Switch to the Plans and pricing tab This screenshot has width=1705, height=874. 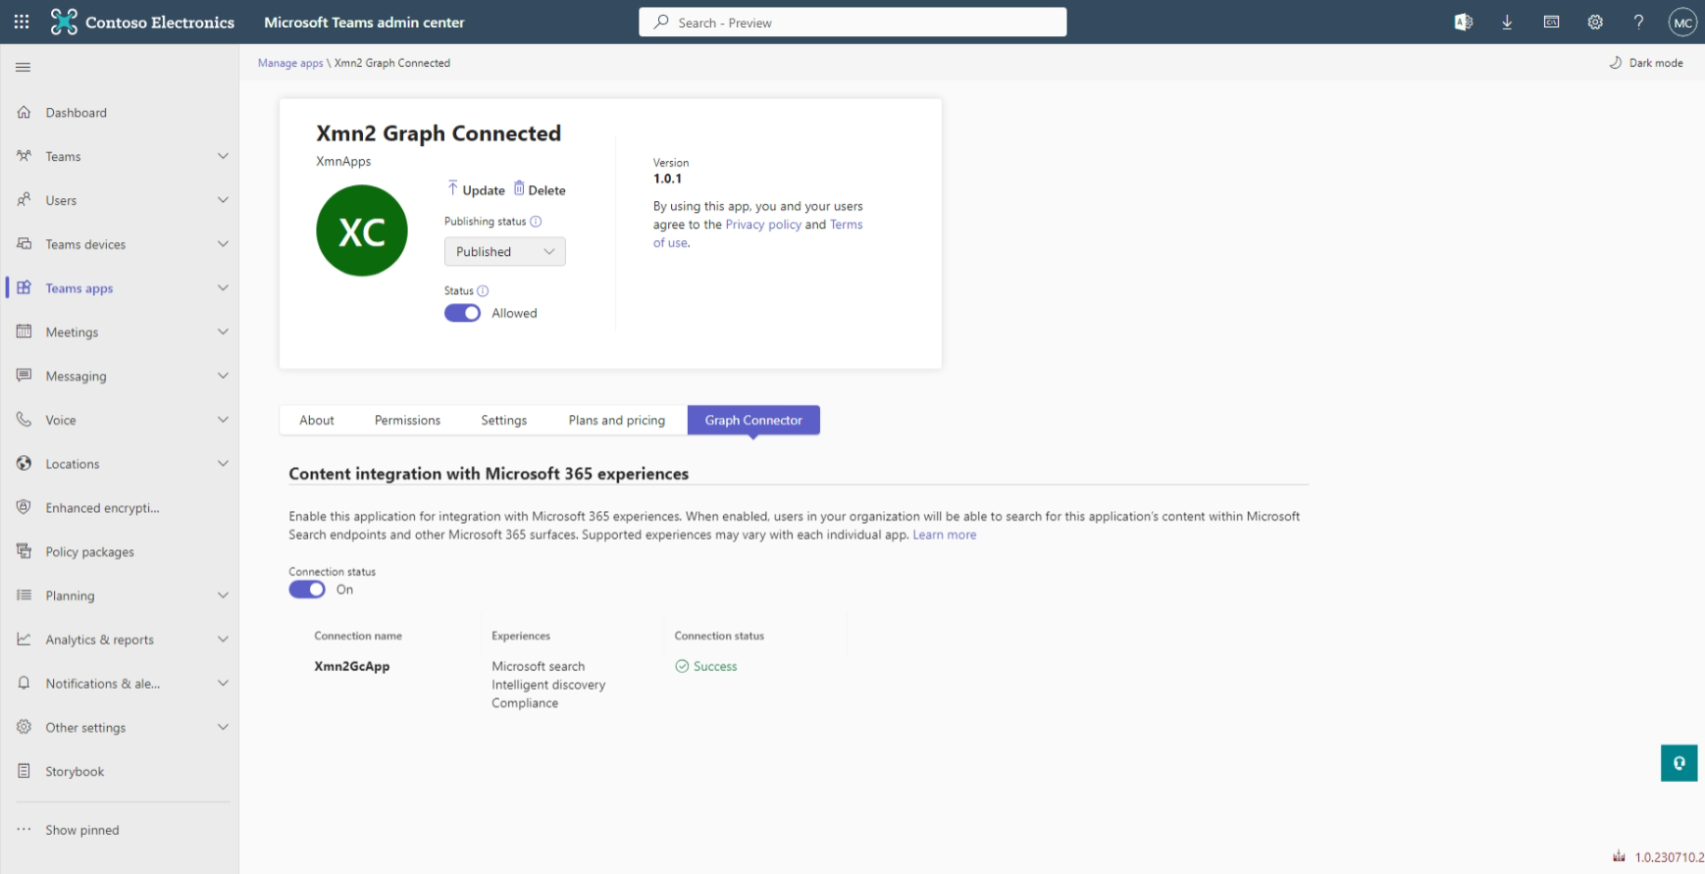tap(616, 420)
